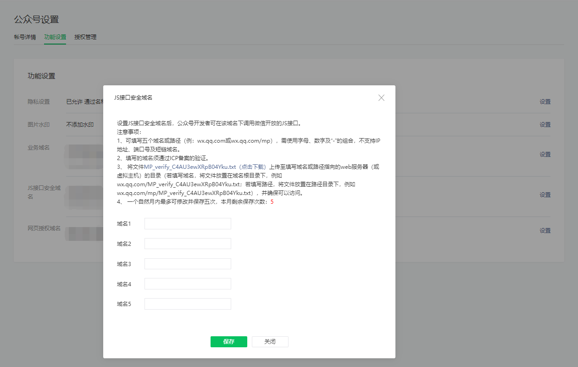The width and height of the screenshot is (578, 367).
Task: Click the 注意事项 heading text
Action: [x=128, y=132]
